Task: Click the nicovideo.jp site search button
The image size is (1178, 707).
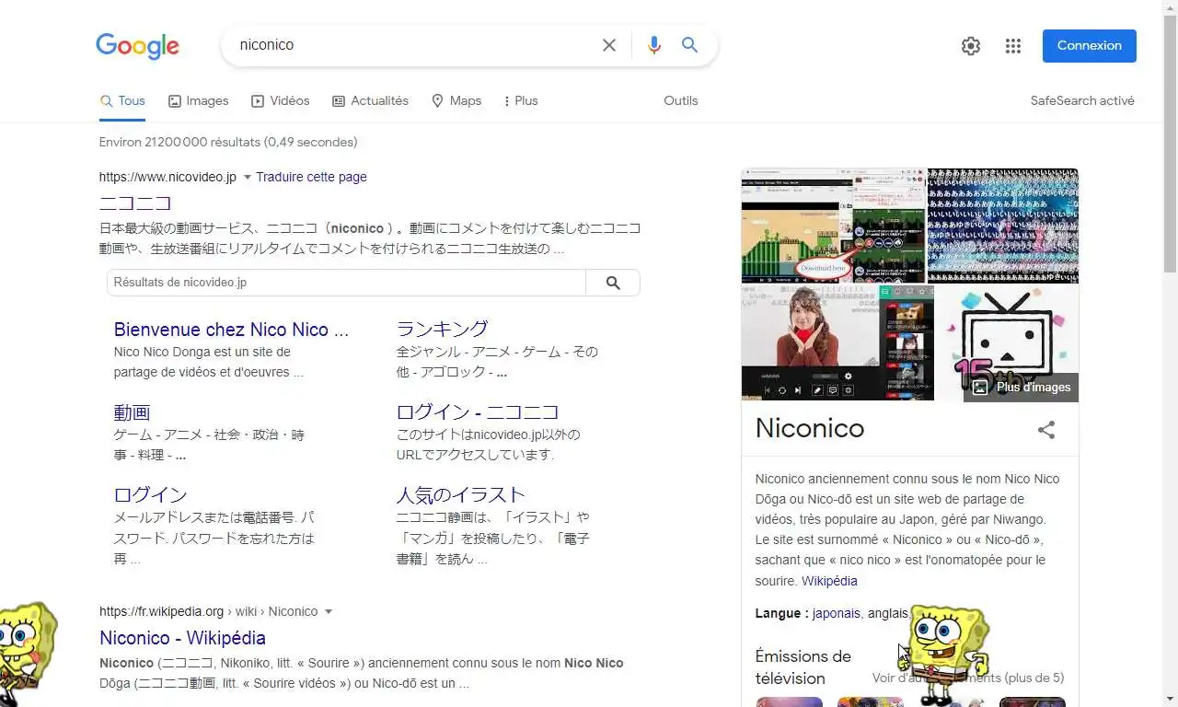Action: tap(613, 283)
